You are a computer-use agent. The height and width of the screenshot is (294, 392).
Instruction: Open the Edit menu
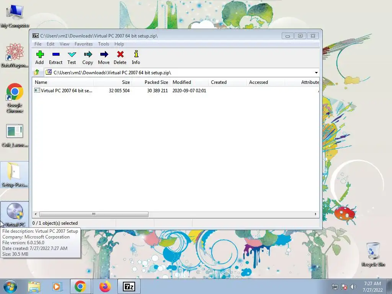[51, 44]
